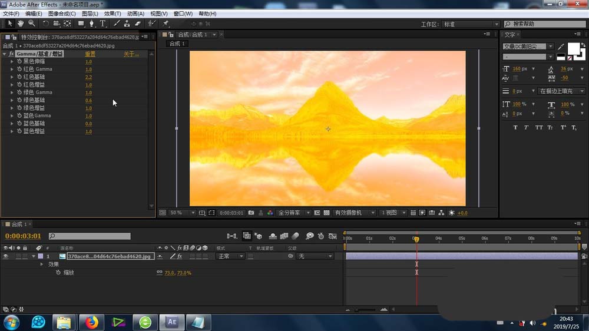Pick the Rotation tool
This screenshot has height=331, width=589.
(x=46, y=24)
